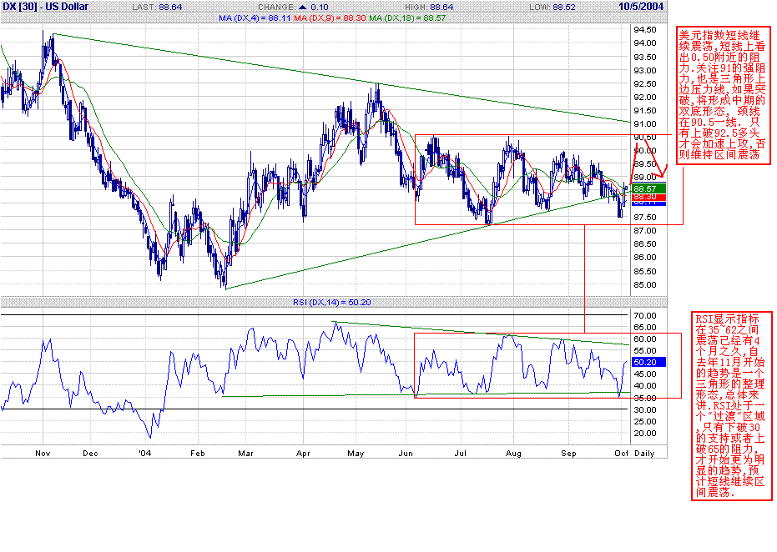Image resolution: width=777 pixels, height=552 pixels.
Task: Click the red 88.30 price tag on axis
Action: [x=647, y=197]
